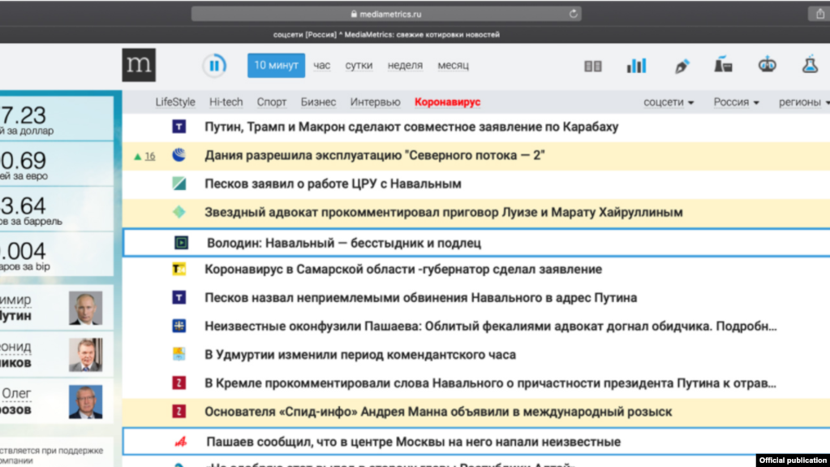Click the euro exchange rate widget

pyautogui.click(x=57, y=164)
